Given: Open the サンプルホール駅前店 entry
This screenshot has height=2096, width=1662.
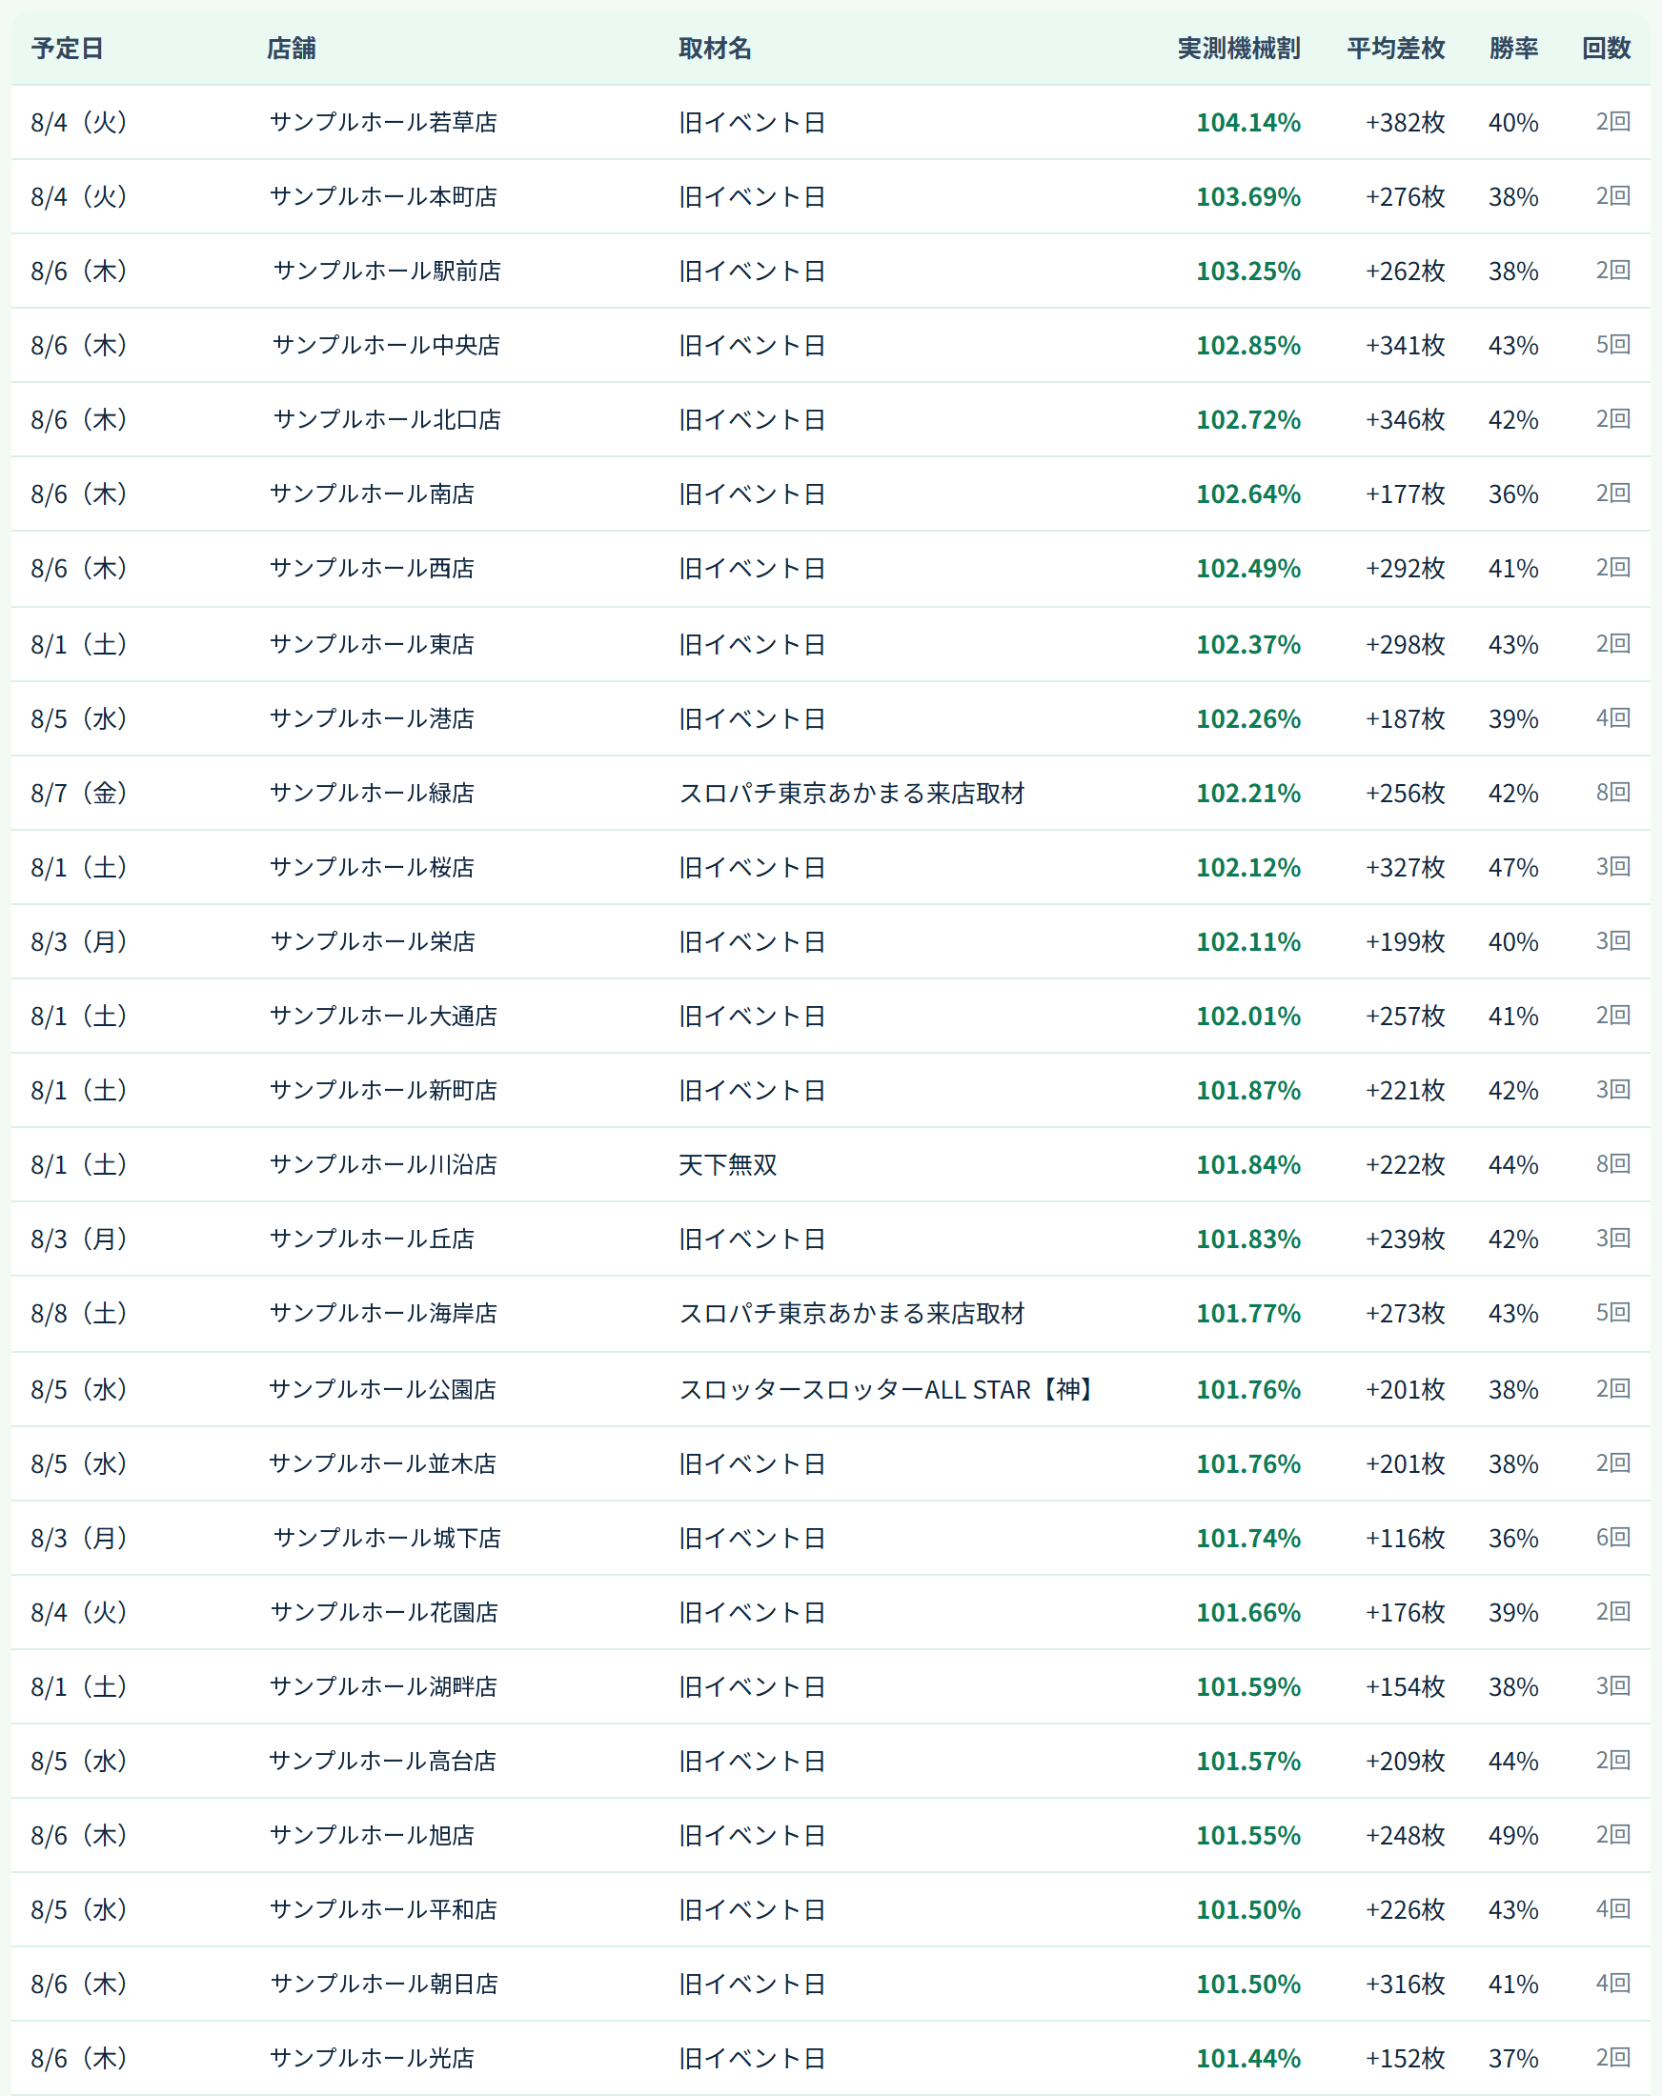Looking at the screenshot, I should pyautogui.click(x=387, y=272).
